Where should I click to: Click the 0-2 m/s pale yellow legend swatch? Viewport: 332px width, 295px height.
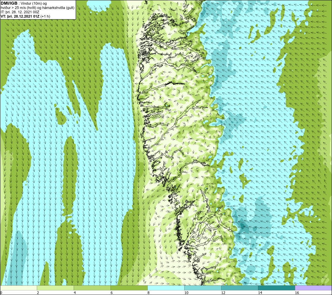pos(19,288)
